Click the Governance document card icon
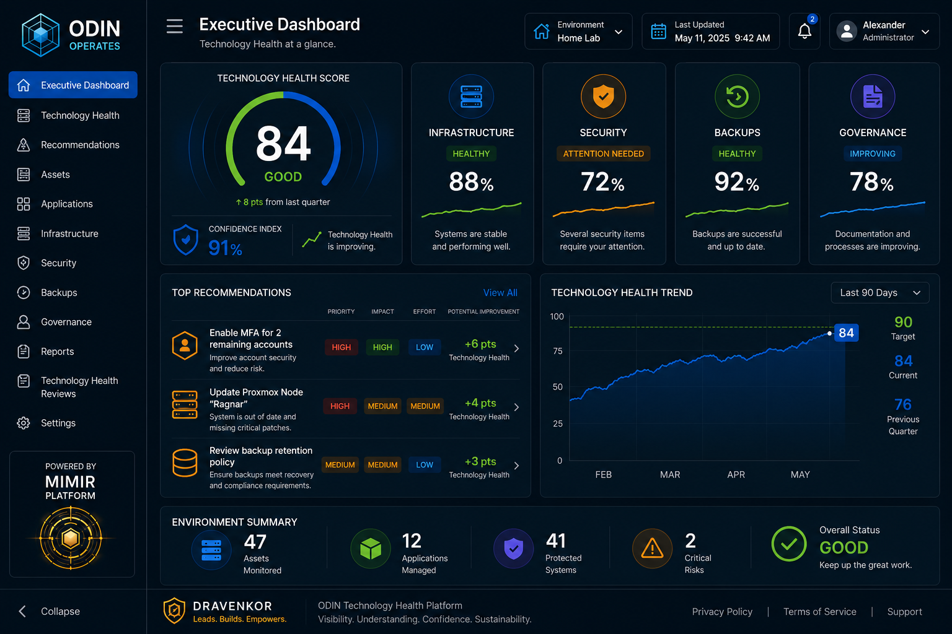Viewport: 952px width, 634px height. click(x=873, y=97)
